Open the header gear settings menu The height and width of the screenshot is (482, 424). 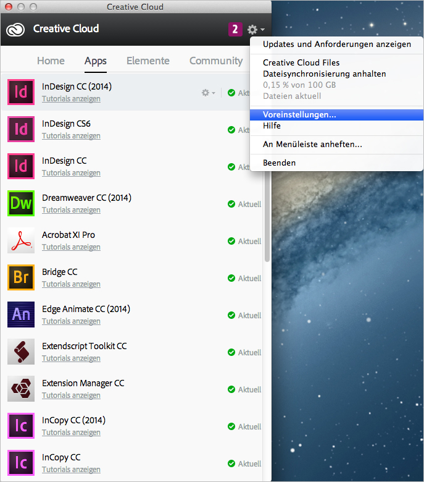click(256, 30)
